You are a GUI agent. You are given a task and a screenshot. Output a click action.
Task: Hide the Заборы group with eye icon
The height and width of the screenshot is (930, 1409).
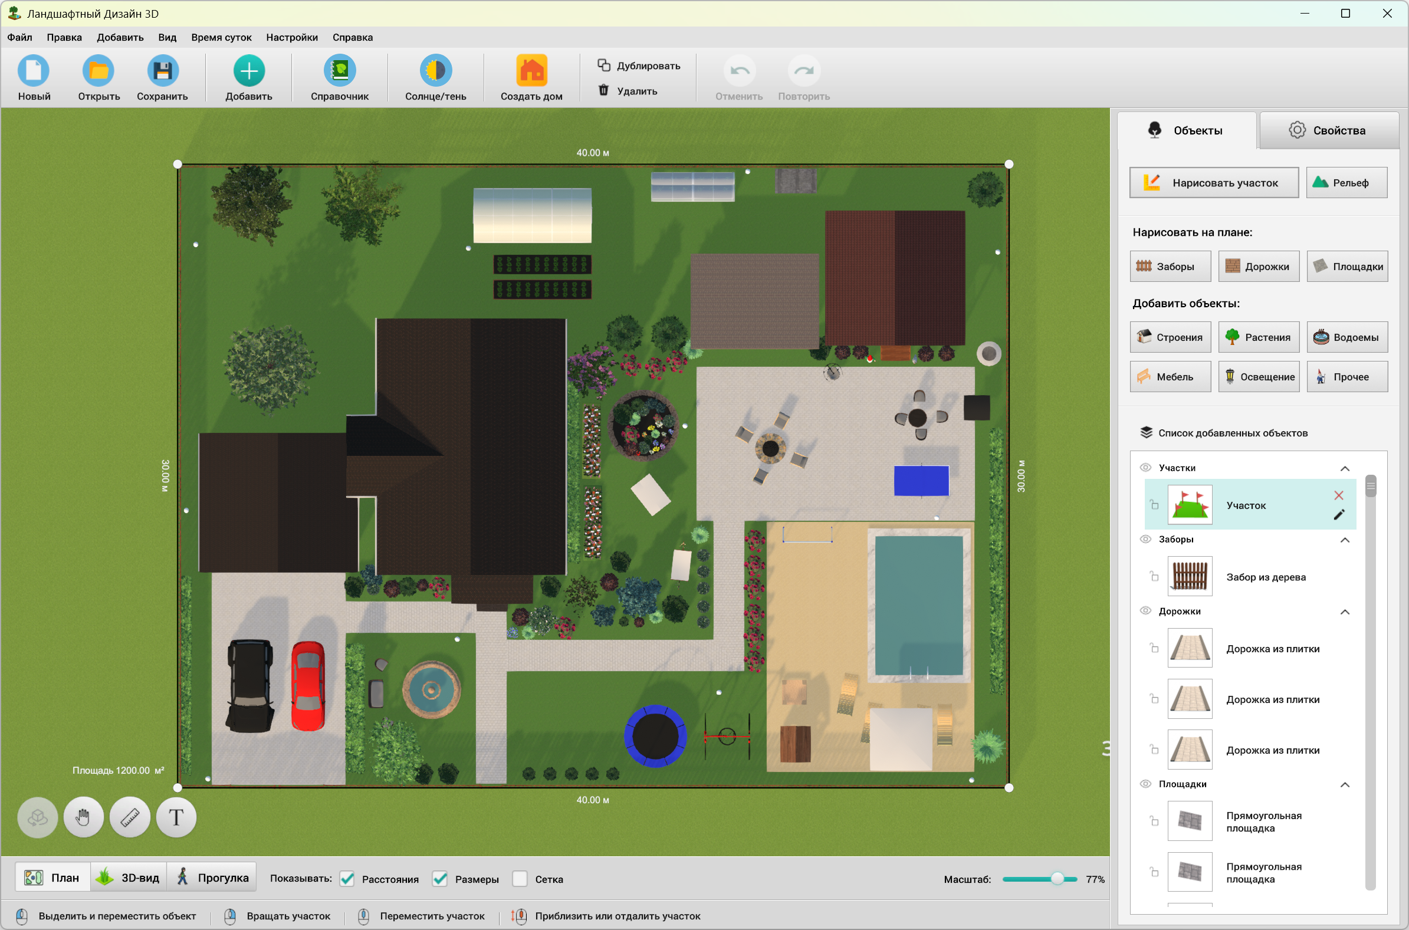1145,539
